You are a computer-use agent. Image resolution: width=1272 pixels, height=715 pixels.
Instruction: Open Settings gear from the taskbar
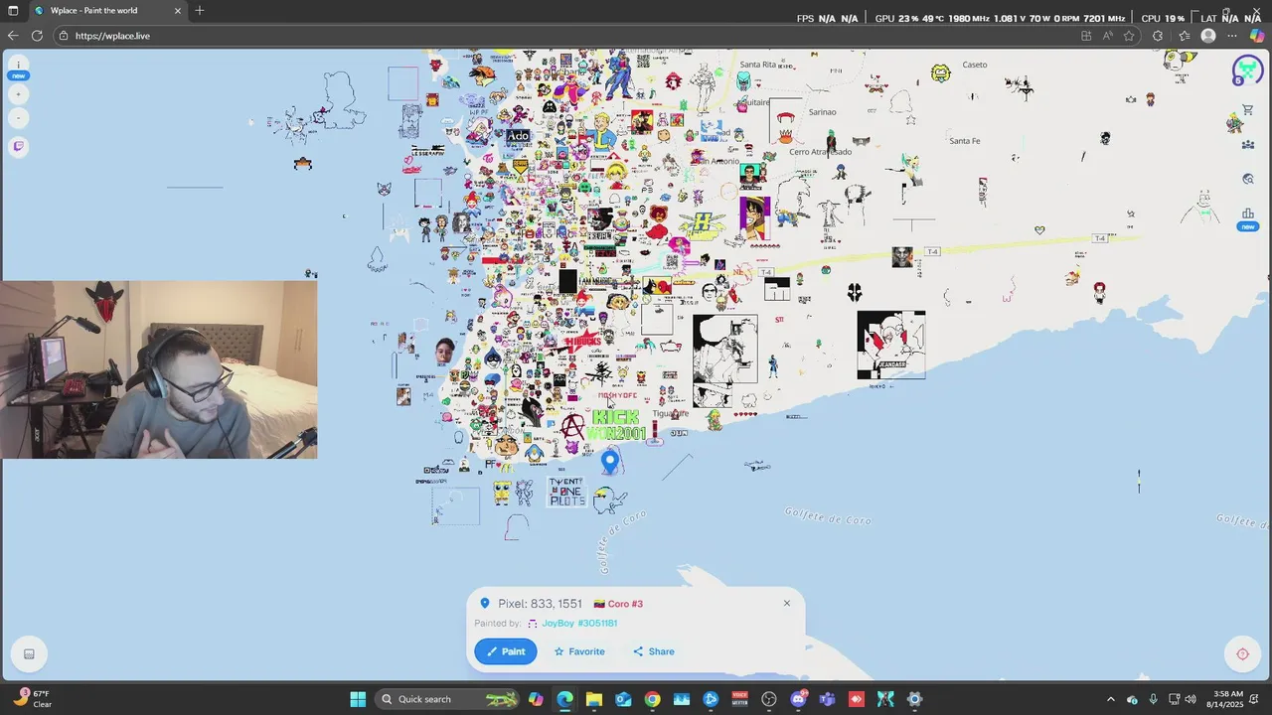pyautogui.click(x=914, y=699)
